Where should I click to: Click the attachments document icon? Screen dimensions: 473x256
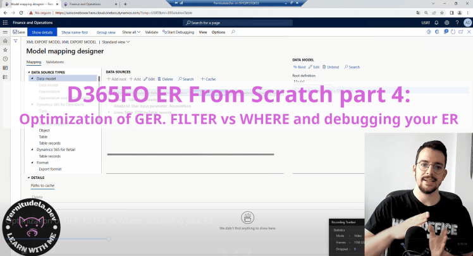coord(446,32)
